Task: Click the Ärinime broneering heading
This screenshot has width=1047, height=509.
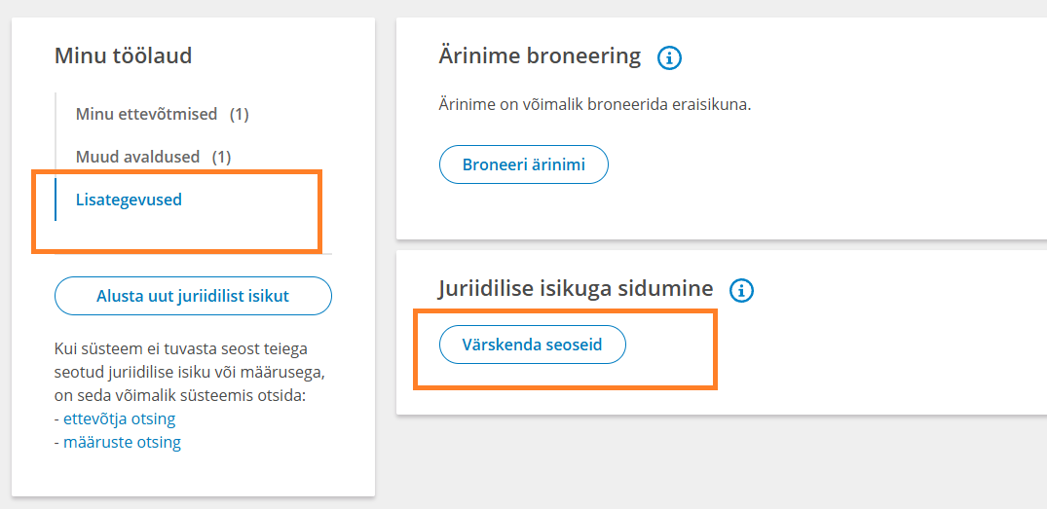Action: coord(540,55)
